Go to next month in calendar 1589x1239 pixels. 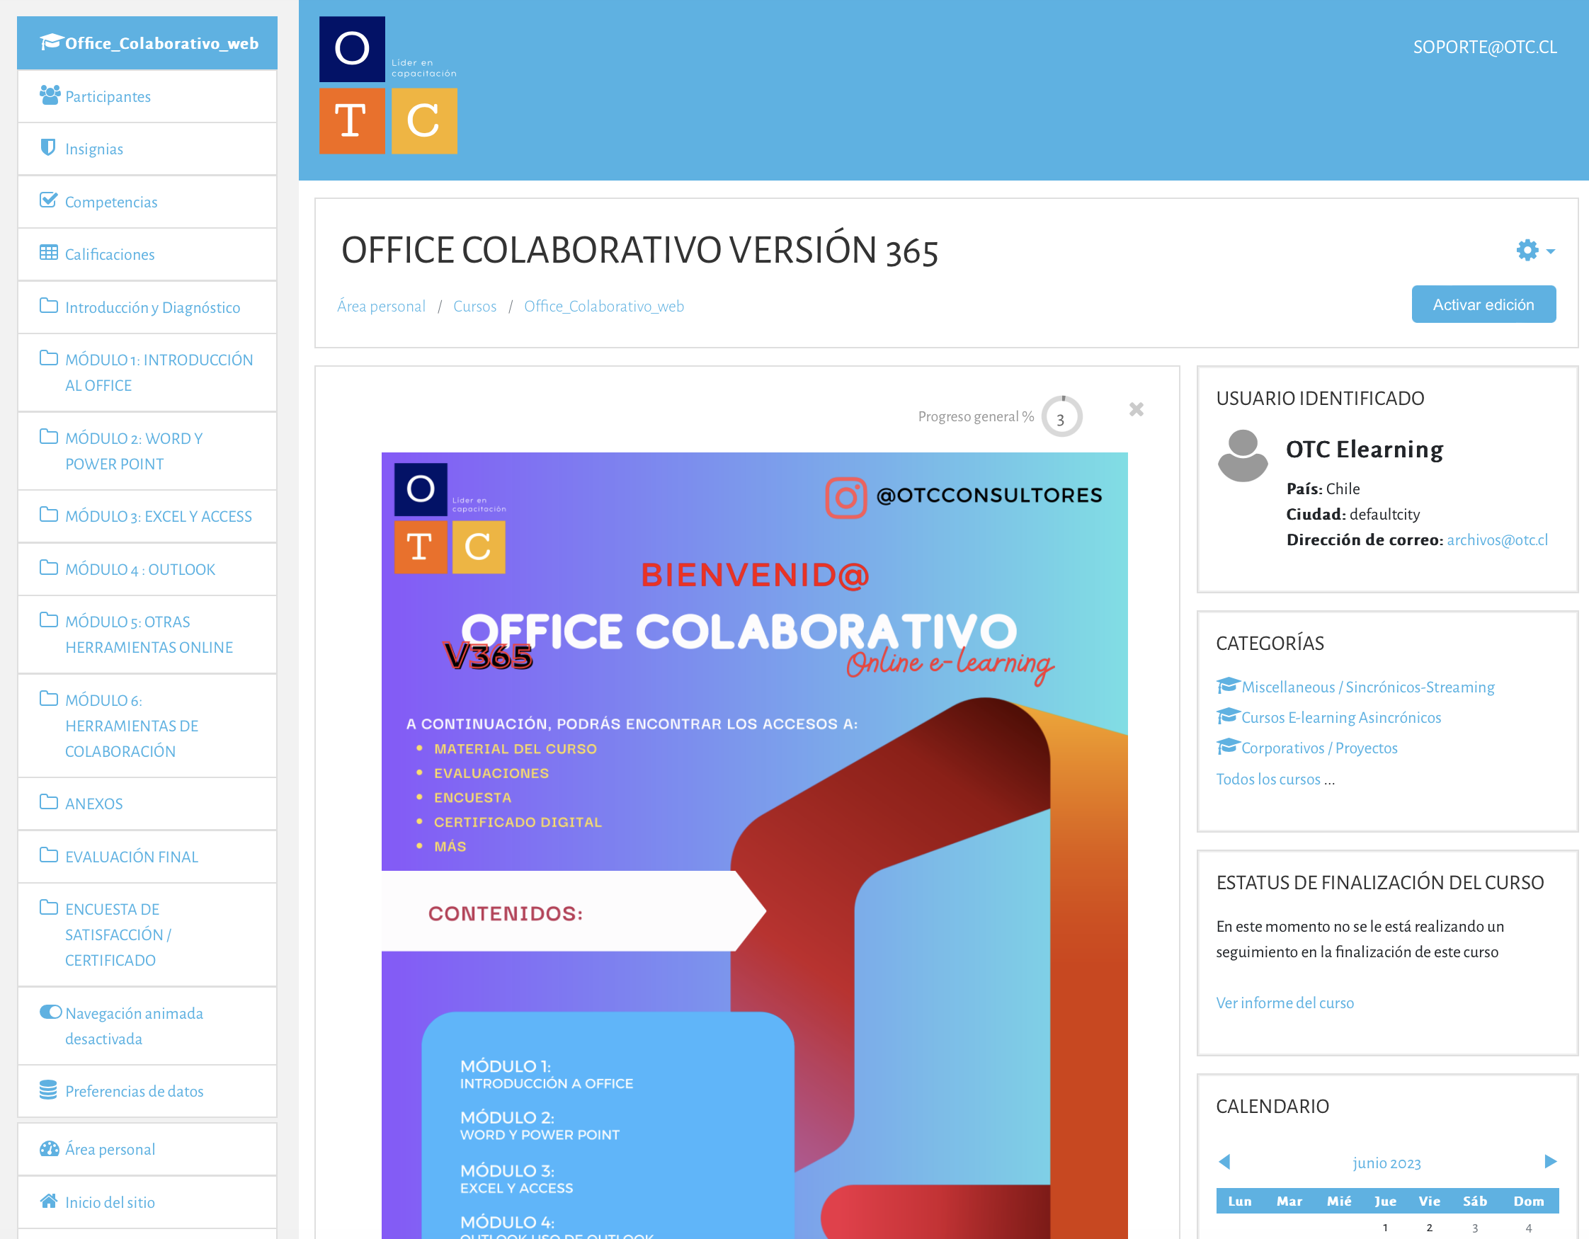[x=1551, y=1162]
